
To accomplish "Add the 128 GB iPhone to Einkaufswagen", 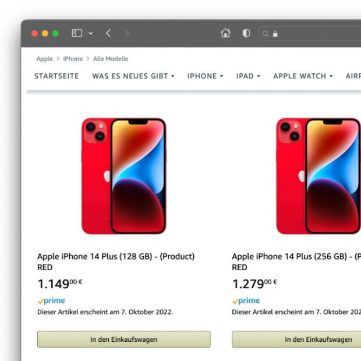I will coord(123,339).
